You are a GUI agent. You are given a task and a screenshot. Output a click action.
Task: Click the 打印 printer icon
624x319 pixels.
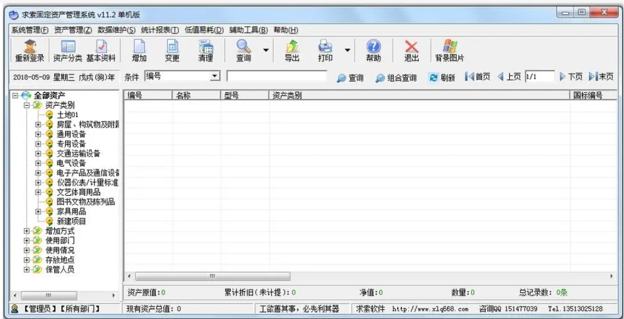click(x=325, y=51)
